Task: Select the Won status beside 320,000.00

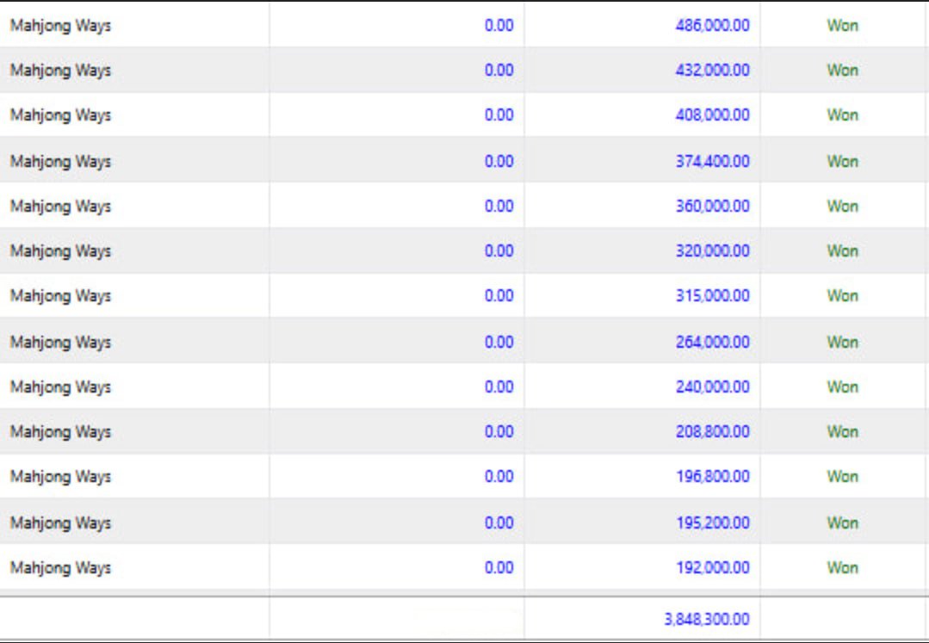Action: click(x=843, y=251)
